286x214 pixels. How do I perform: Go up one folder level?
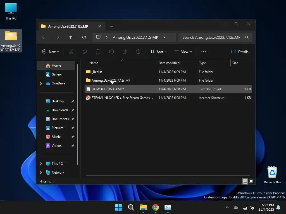click(x=71, y=37)
